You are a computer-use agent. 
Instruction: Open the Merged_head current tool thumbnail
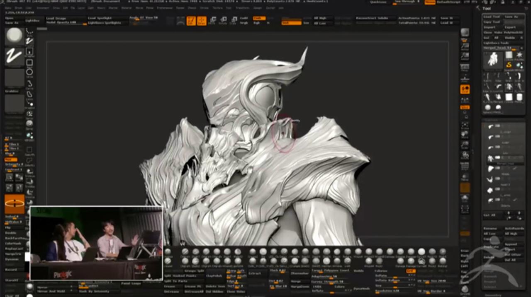click(493, 60)
